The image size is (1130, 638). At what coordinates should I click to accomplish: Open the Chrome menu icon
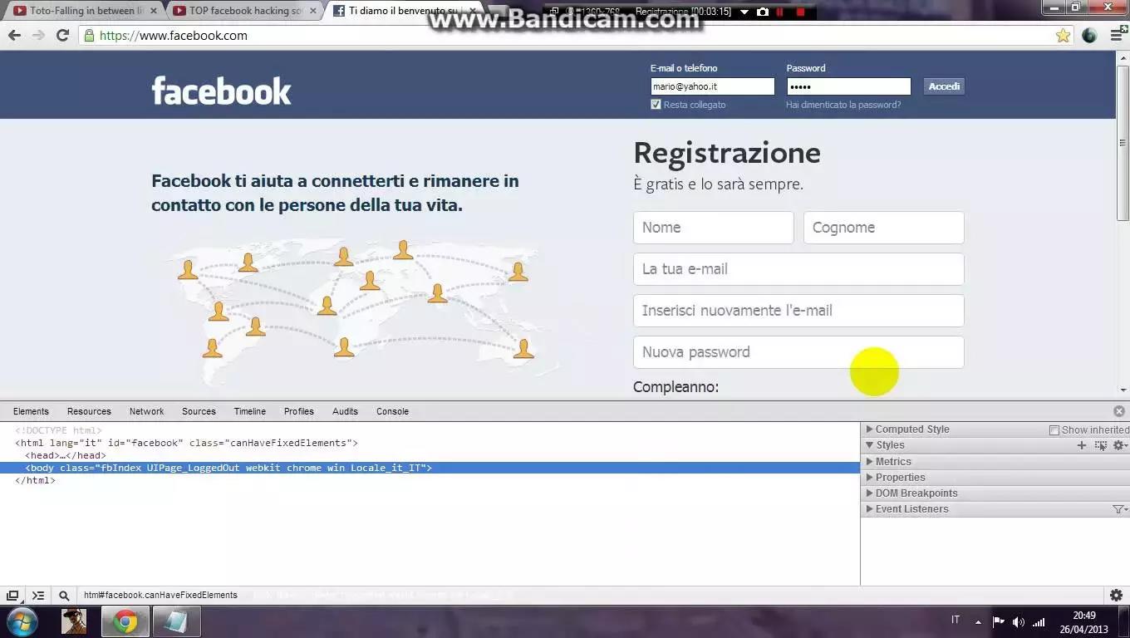pos(1117,36)
